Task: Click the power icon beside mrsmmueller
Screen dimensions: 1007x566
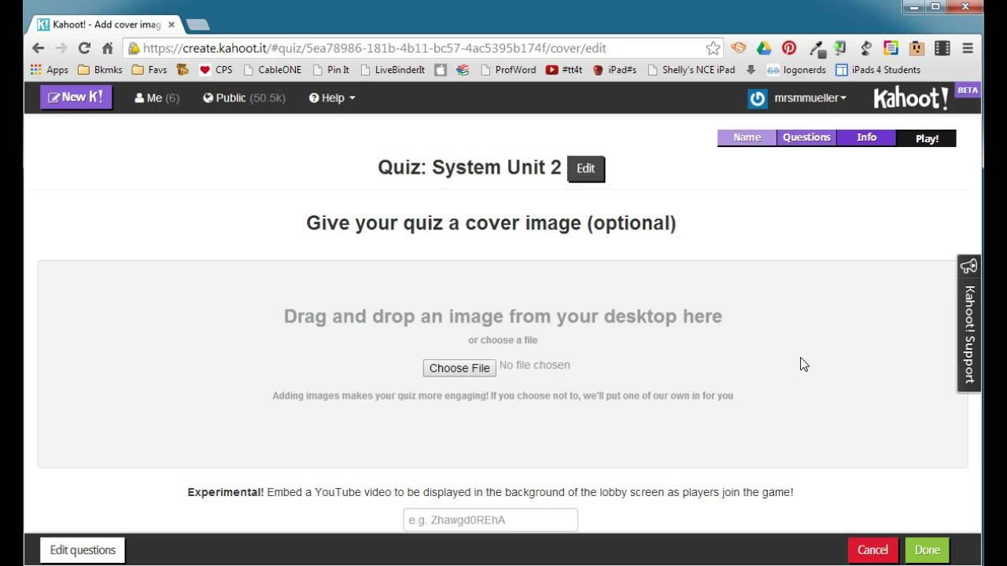Action: click(757, 98)
